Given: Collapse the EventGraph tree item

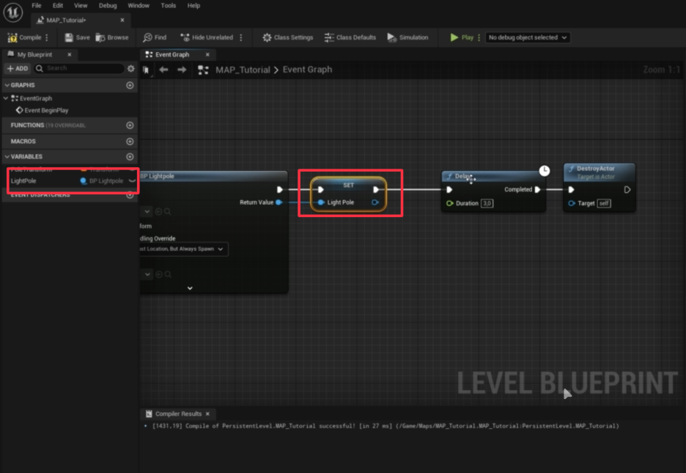Looking at the screenshot, I should coord(6,98).
